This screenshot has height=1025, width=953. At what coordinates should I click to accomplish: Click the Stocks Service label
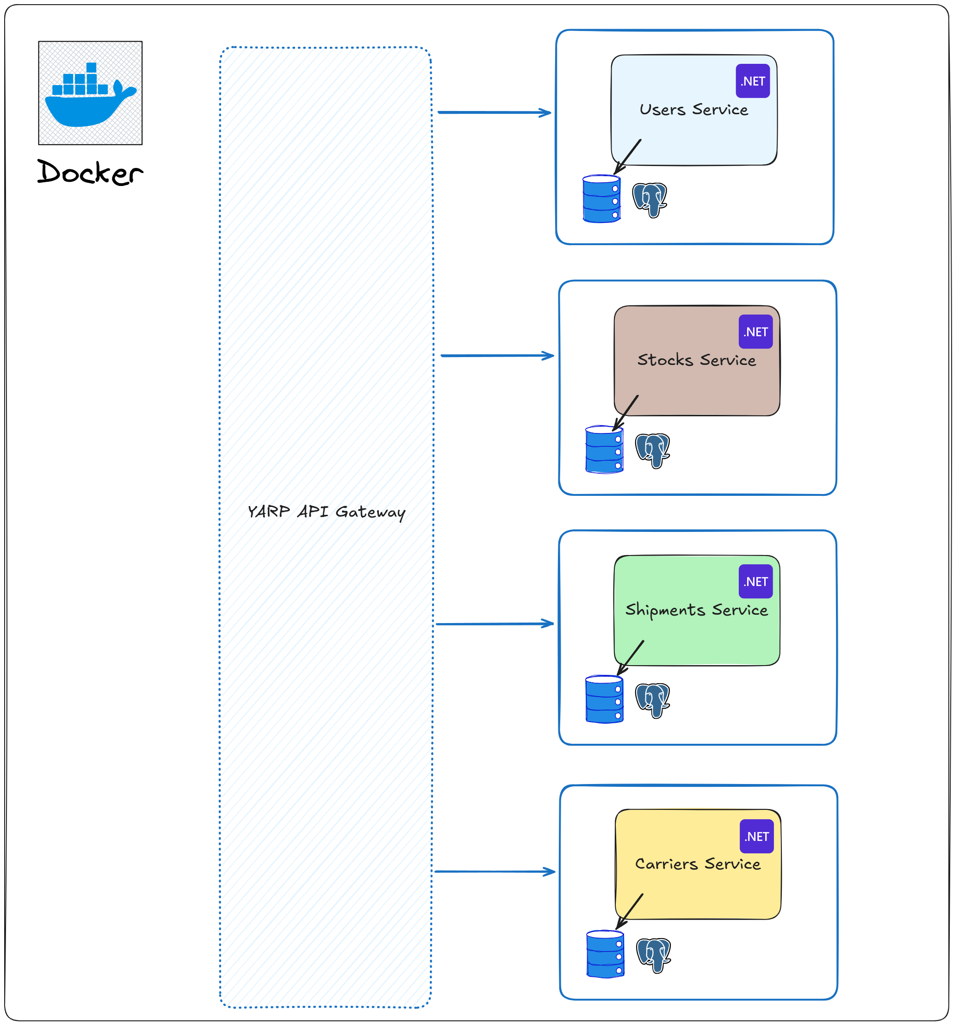697,360
